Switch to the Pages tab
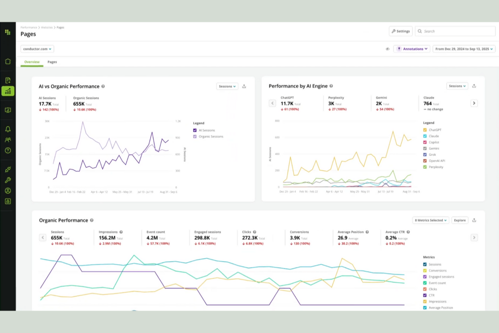499x333 pixels. [52, 62]
